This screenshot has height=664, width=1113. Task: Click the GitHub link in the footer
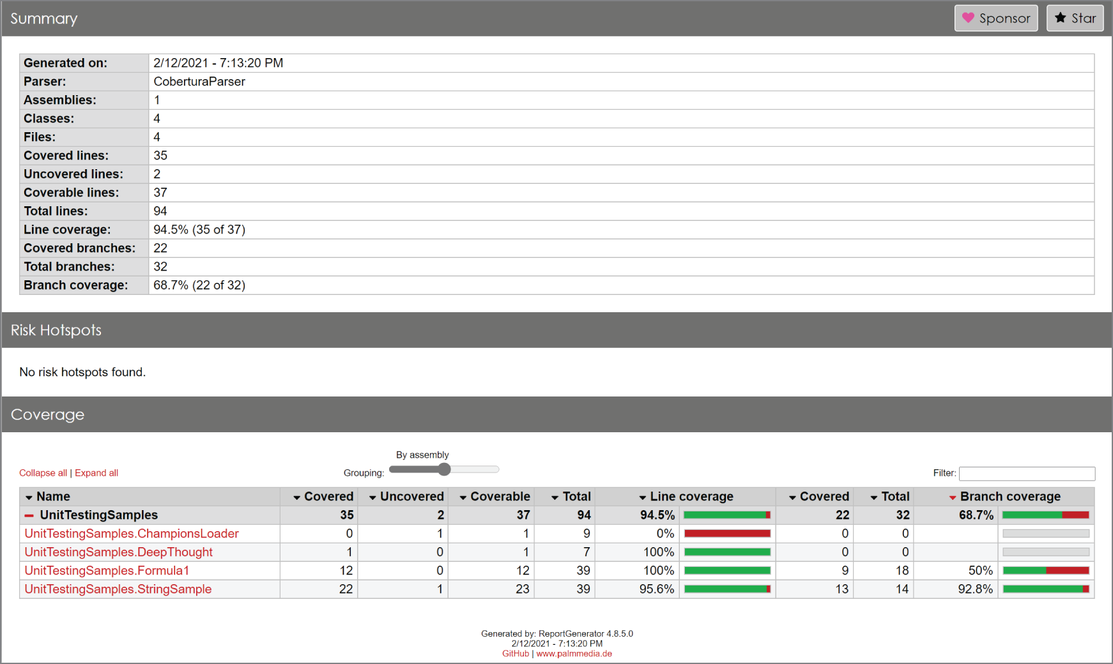(514, 653)
